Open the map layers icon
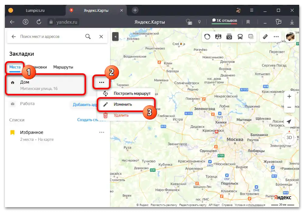The height and width of the screenshot is (212, 304). (x=251, y=36)
